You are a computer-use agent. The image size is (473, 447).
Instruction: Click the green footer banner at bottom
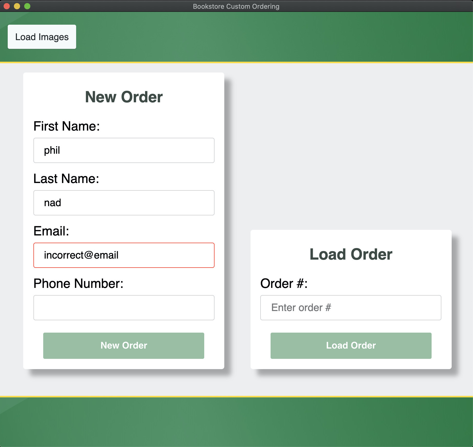tap(236, 422)
